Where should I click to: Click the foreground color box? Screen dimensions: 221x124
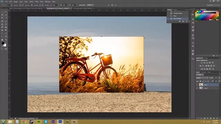coord(3,43)
